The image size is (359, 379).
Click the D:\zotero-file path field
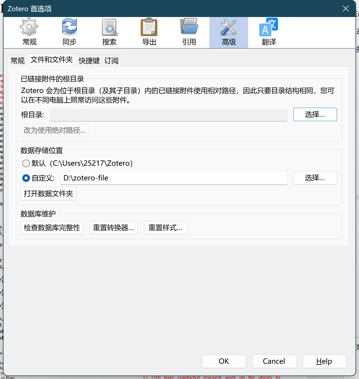point(174,178)
